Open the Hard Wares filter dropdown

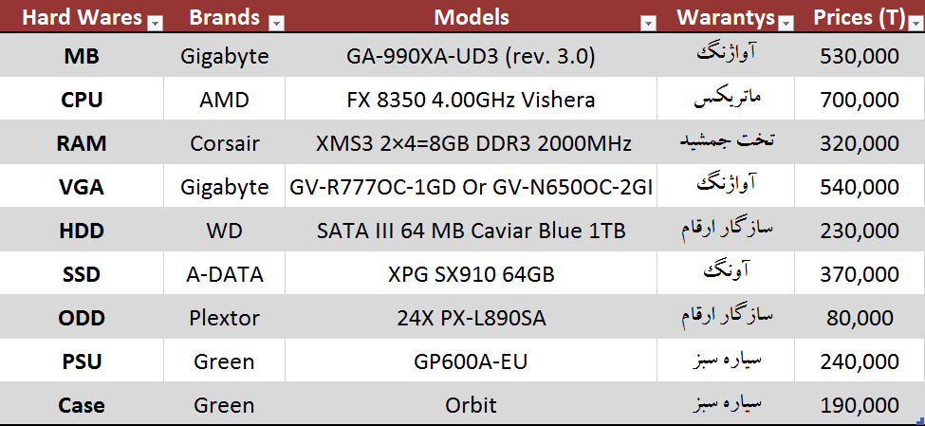coord(156,22)
